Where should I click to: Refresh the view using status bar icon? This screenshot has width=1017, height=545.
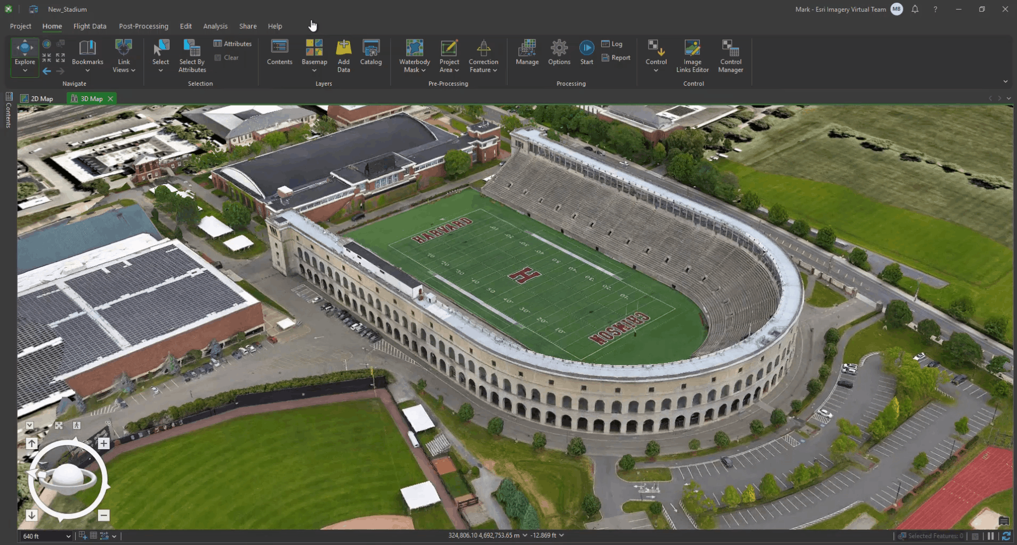tap(1006, 536)
